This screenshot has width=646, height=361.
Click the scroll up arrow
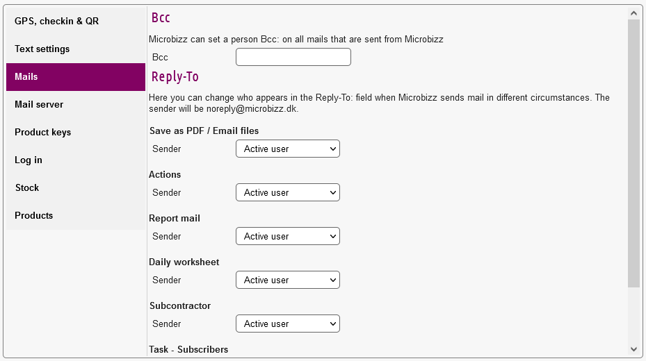(x=633, y=12)
